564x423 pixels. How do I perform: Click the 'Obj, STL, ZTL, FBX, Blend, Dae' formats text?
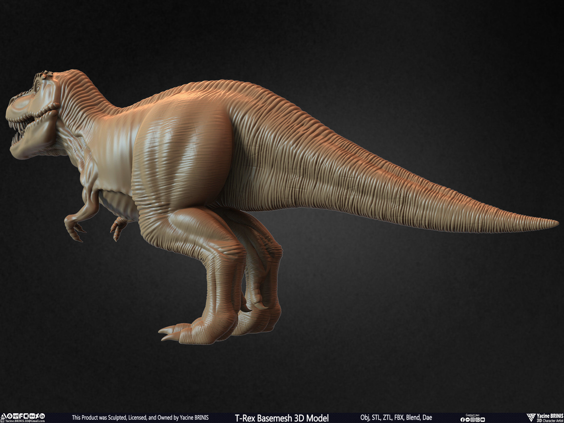(x=396, y=418)
